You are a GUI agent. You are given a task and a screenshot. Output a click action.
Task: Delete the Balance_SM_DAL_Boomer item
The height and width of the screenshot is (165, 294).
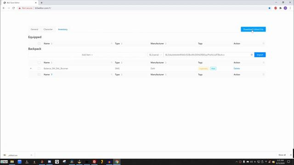[x=237, y=68]
